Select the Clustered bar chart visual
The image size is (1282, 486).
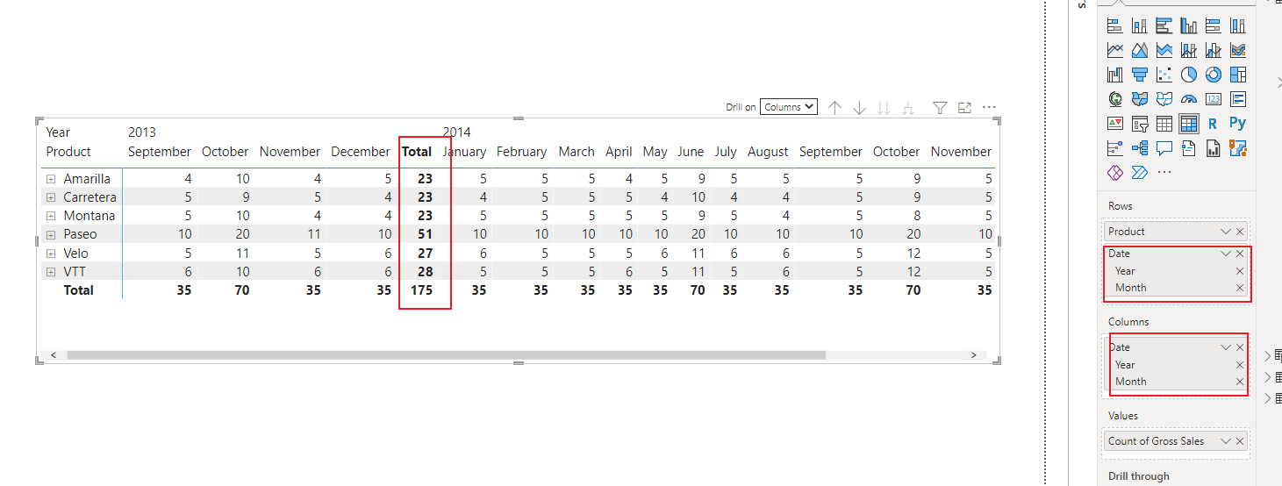coord(1164,26)
